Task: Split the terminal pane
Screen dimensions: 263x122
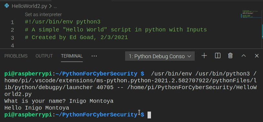Action: pyautogui.click(x=217, y=56)
